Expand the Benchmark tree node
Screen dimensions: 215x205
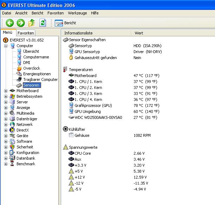click(6, 164)
